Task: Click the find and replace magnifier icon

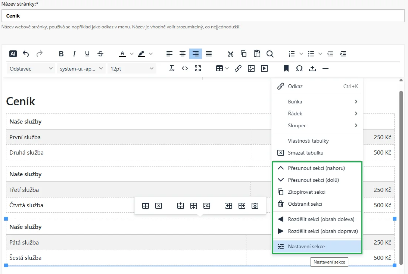Action: click(x=270, y=54)
